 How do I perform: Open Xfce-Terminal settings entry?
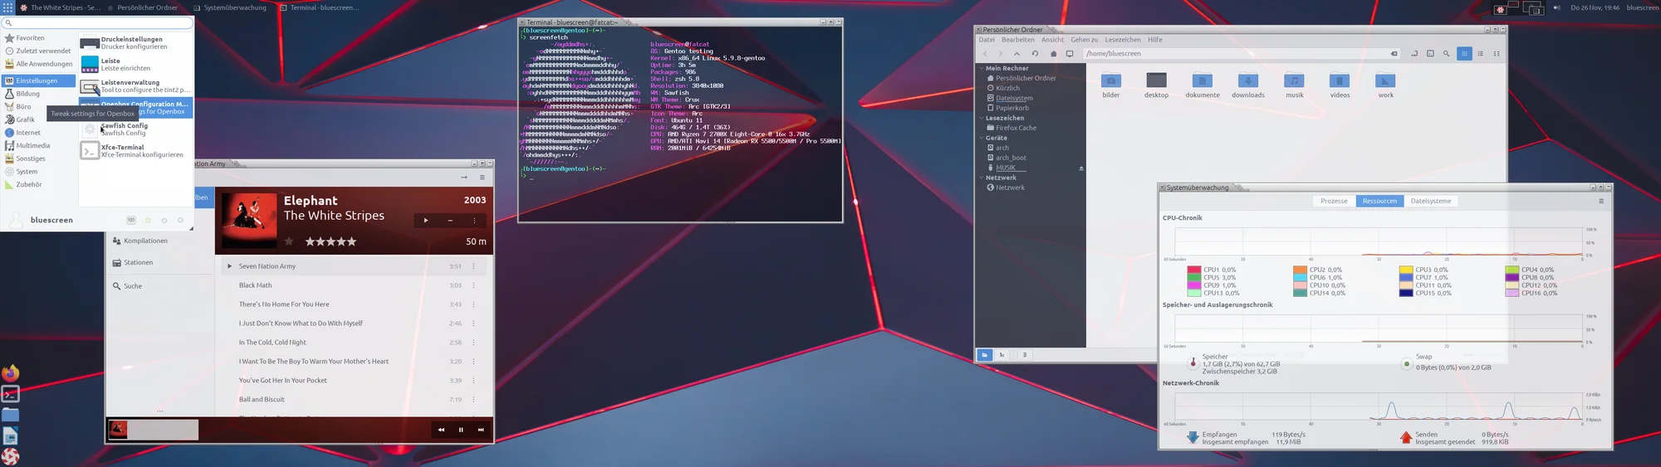point(136,151)
